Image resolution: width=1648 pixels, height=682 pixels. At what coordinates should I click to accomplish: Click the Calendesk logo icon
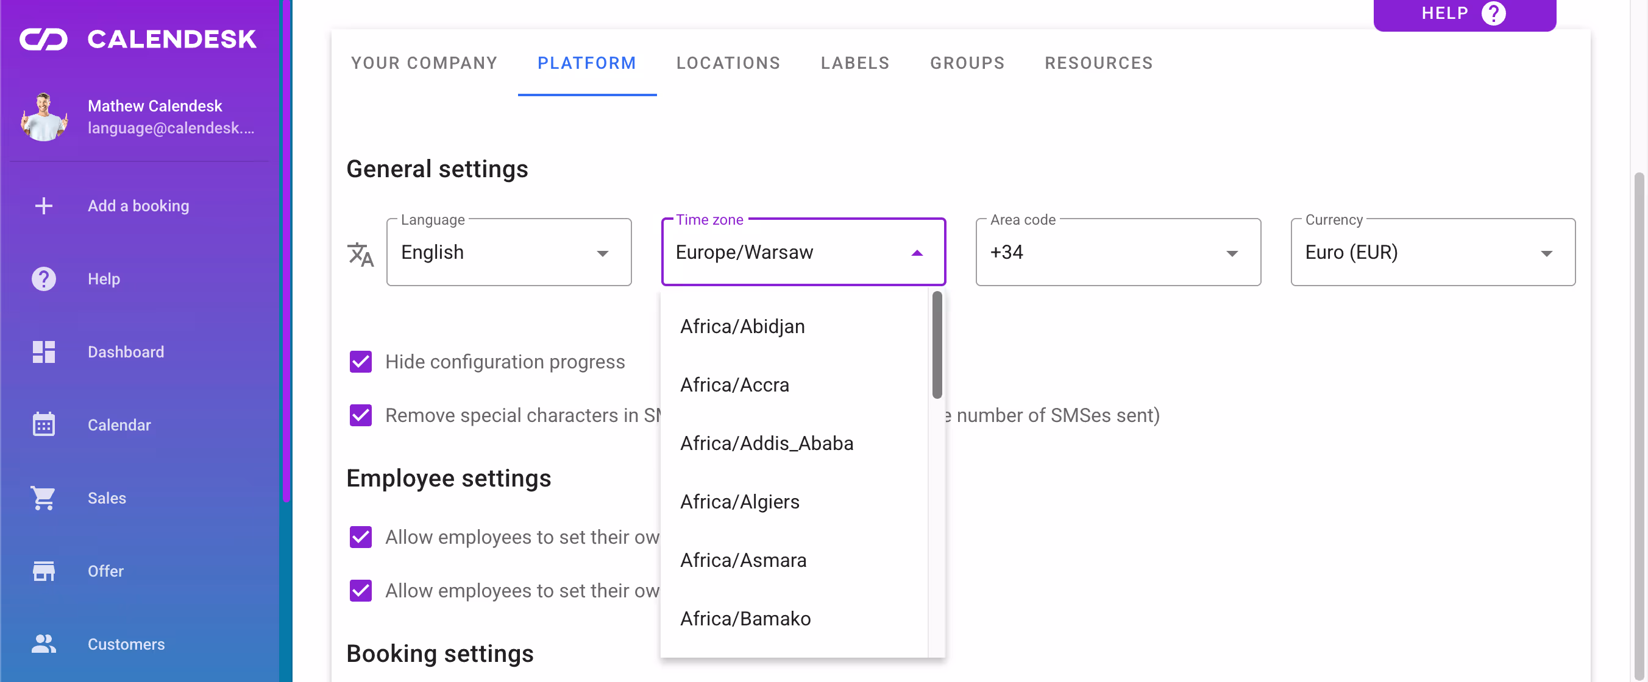(43, 40)
